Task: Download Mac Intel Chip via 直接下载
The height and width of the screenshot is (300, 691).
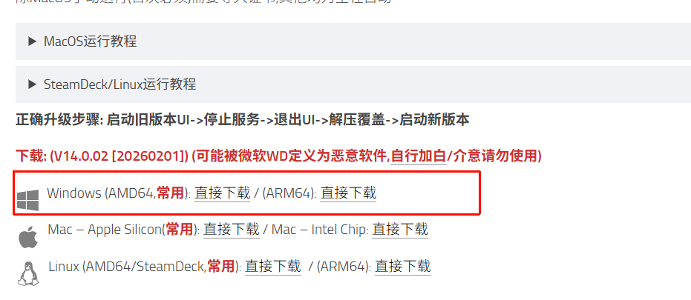Action: [400, 230]
